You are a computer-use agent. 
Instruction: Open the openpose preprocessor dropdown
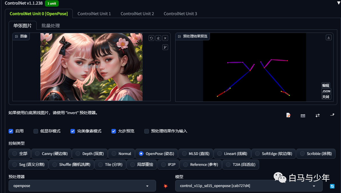click(82, 186)
